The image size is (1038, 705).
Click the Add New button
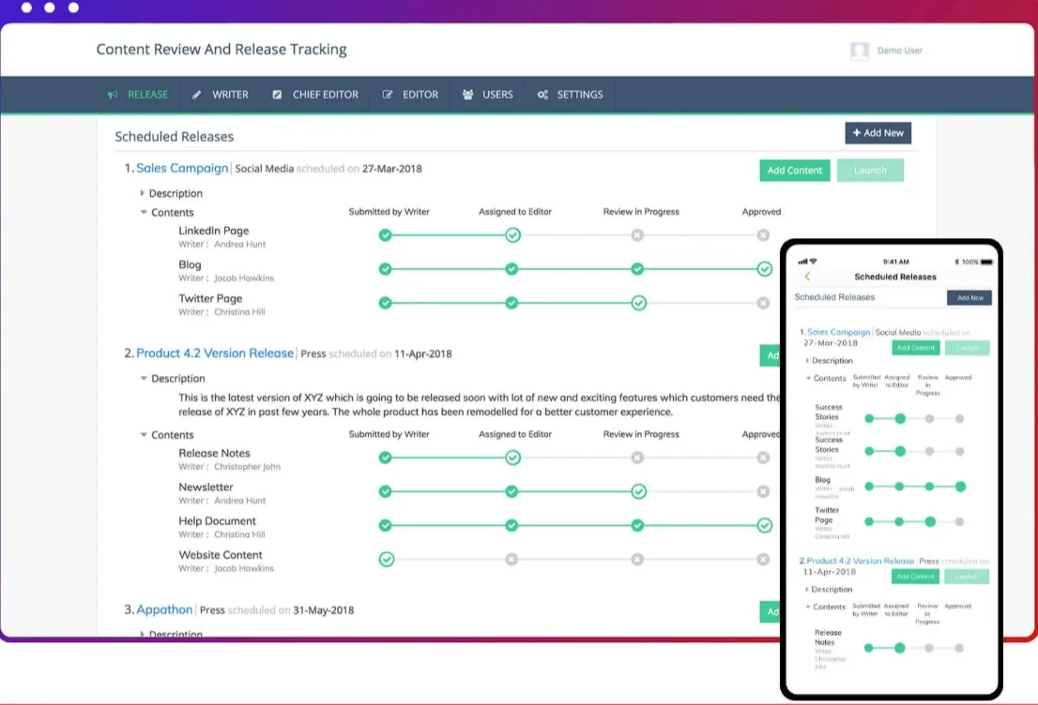[878, 133]
